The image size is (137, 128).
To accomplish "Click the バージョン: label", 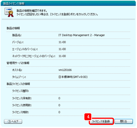I will coord(18,42).
